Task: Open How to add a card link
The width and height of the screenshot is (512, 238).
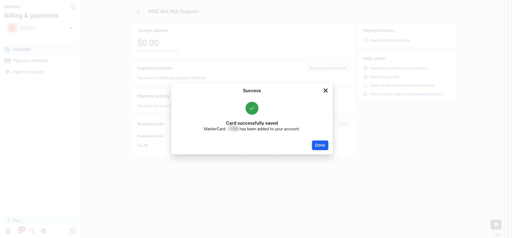Action: click(x=406, y=94)
